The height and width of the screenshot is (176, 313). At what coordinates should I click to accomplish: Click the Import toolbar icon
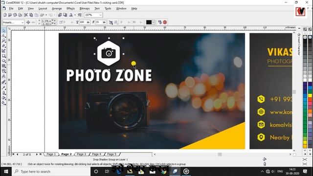click(60, 15)
